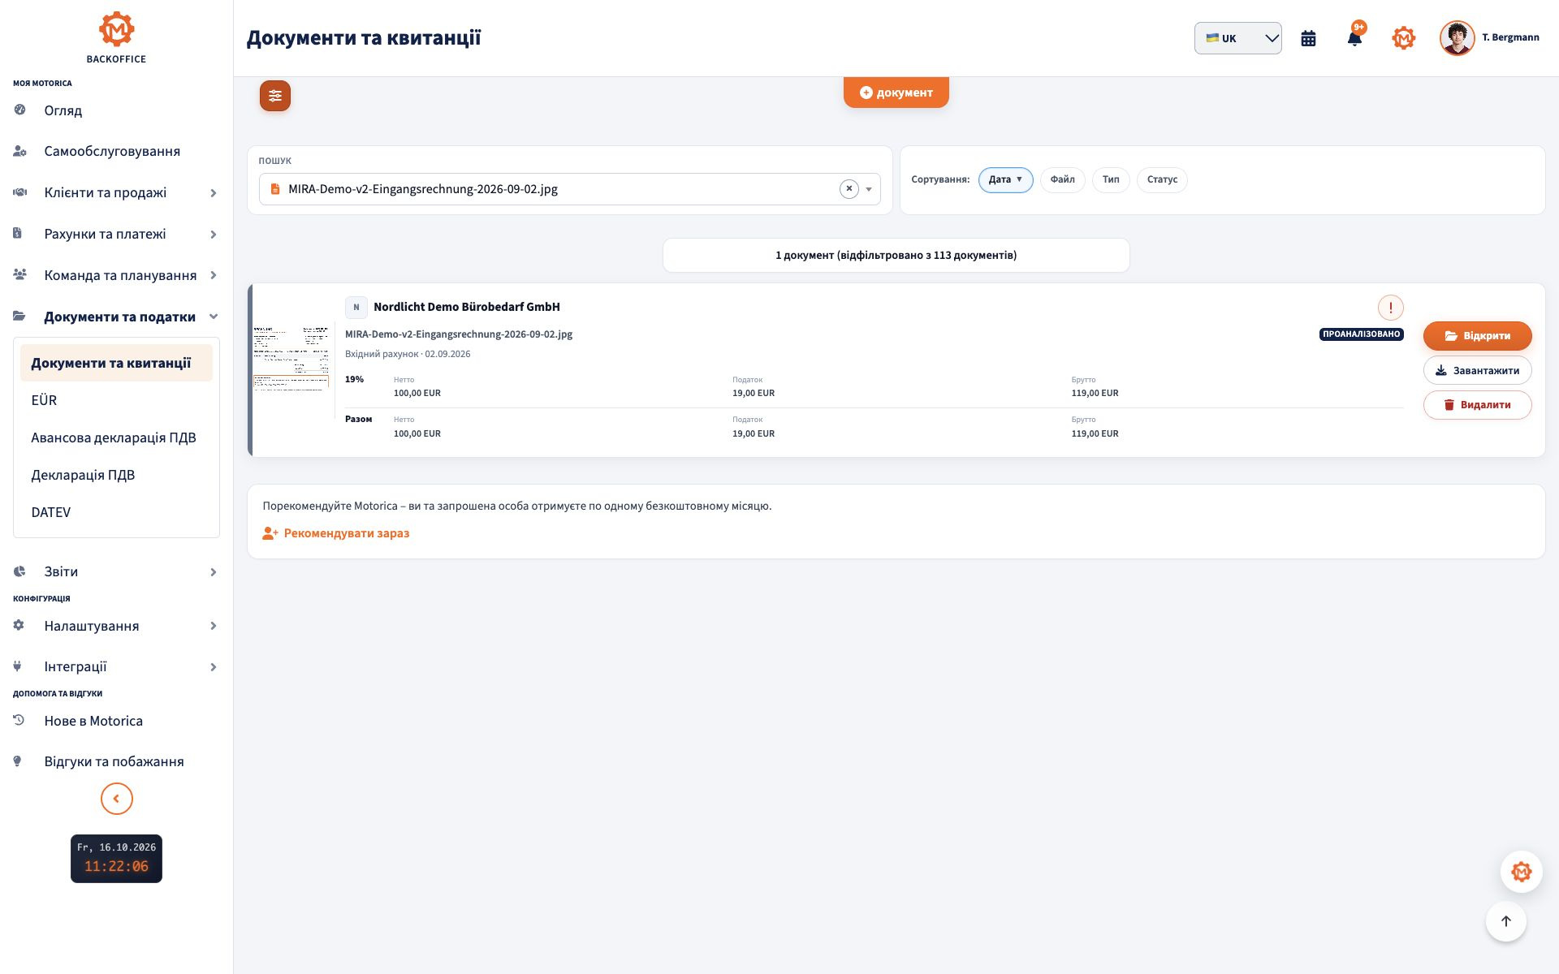
Task: Click the history icon for Нове в Motorica
Action: pyautogui.click(x=19, y=720)
